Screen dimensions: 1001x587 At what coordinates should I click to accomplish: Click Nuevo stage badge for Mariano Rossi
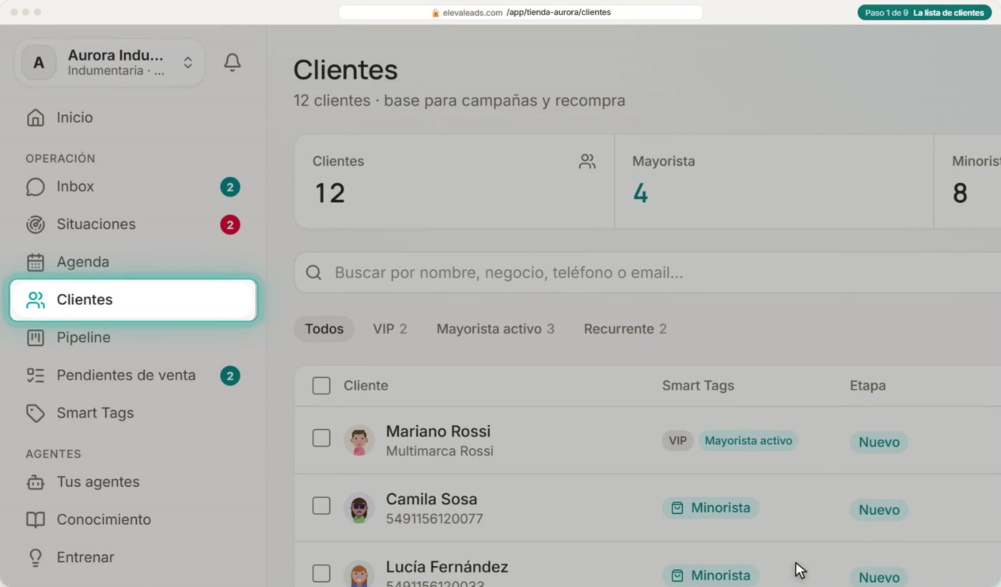[x=879, y=443]
